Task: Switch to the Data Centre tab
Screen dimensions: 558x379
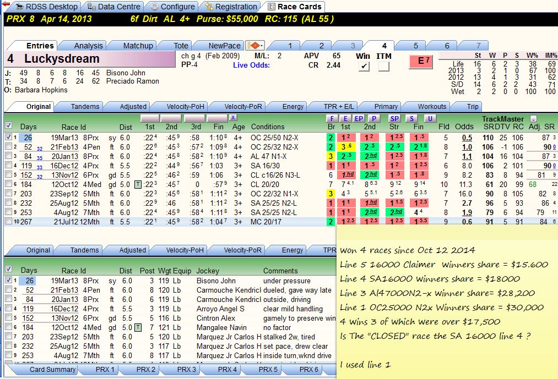Action: (114, 7)
